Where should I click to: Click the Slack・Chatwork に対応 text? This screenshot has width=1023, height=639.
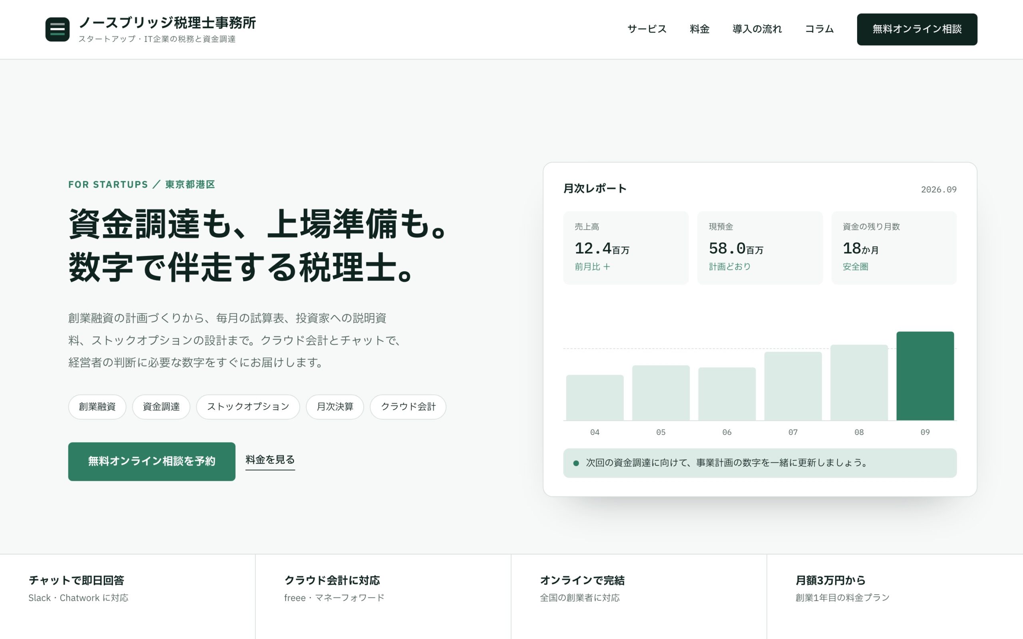point(78,597)
